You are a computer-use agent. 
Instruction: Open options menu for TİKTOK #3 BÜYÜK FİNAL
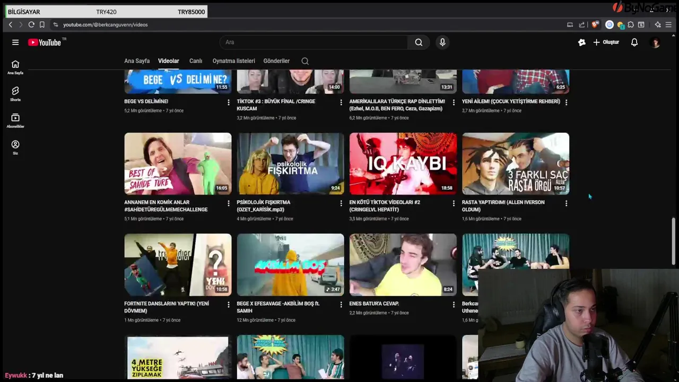tap(341, 102)
